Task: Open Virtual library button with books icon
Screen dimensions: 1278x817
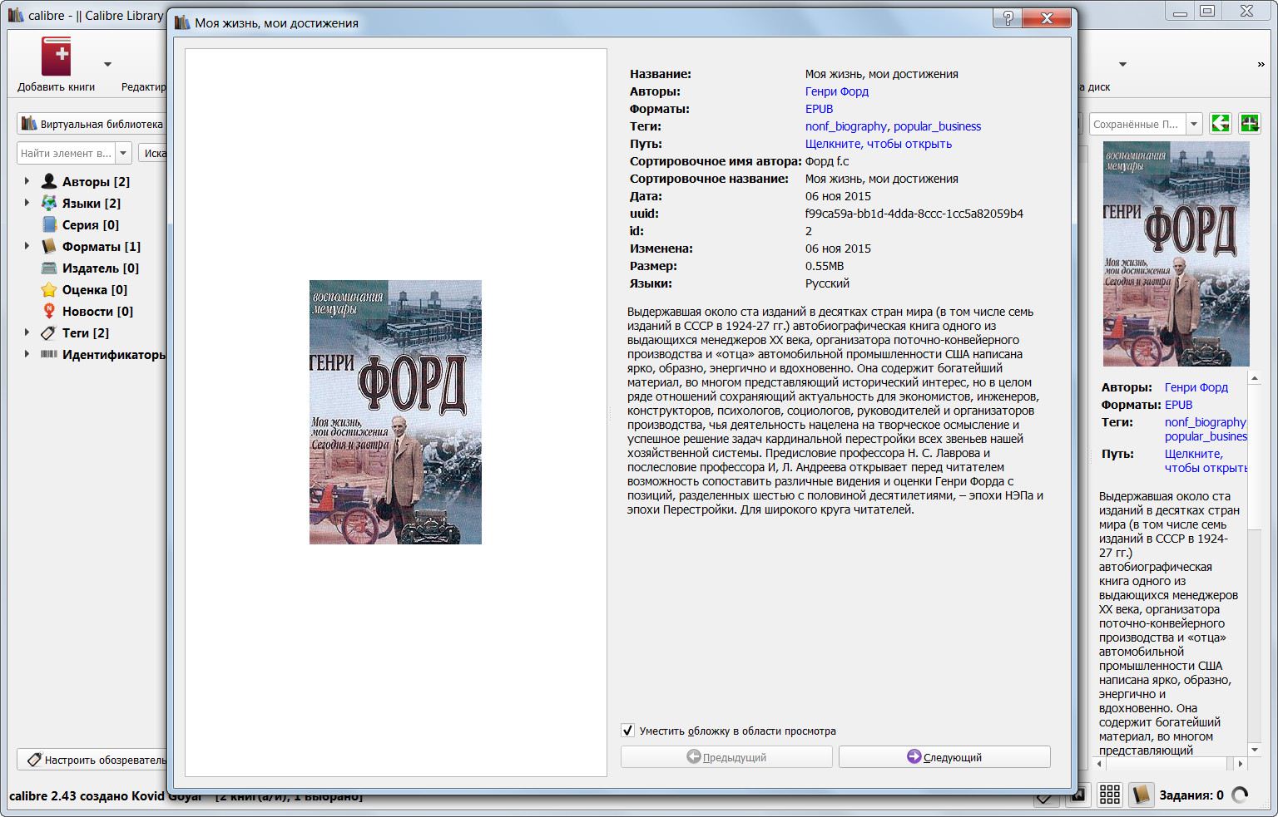Action: (x=92, y=124)
